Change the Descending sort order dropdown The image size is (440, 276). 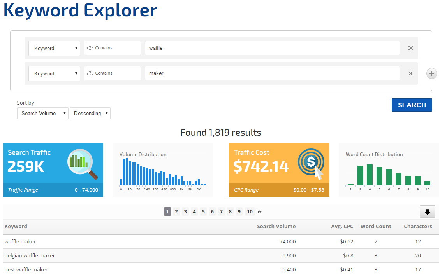click(x=90, y=113)
